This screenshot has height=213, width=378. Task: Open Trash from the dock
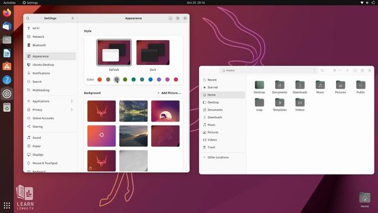click(x=6, y=108)
